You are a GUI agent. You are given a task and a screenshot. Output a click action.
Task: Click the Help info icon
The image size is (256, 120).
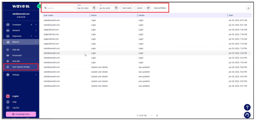pos(8,102)
